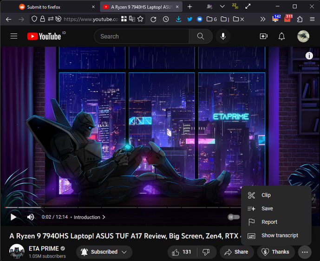Select Report from the menu
Viewport: 320px width, 261px height.
(276, 222)
